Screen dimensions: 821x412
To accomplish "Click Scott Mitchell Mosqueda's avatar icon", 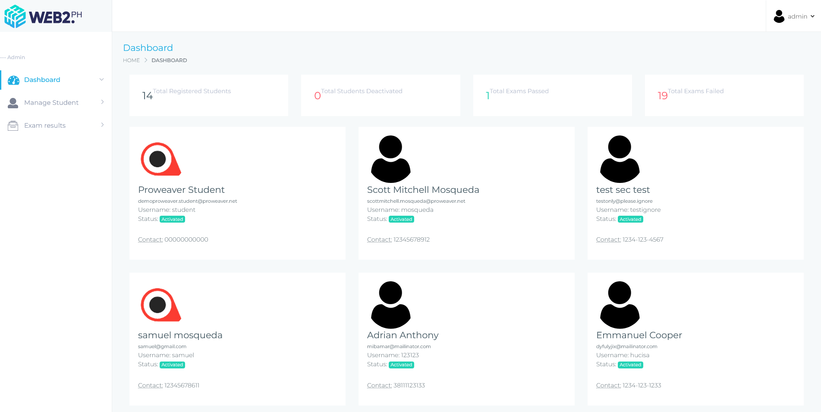I will coord(390,159).
